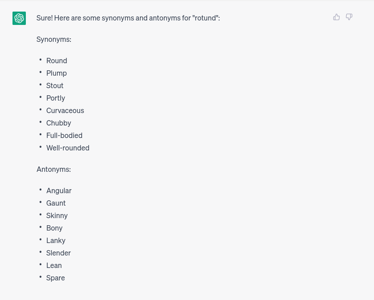Click the word "Round" in synonyms
The height and width of the screenshot is (300, 374).
(57, 61)
